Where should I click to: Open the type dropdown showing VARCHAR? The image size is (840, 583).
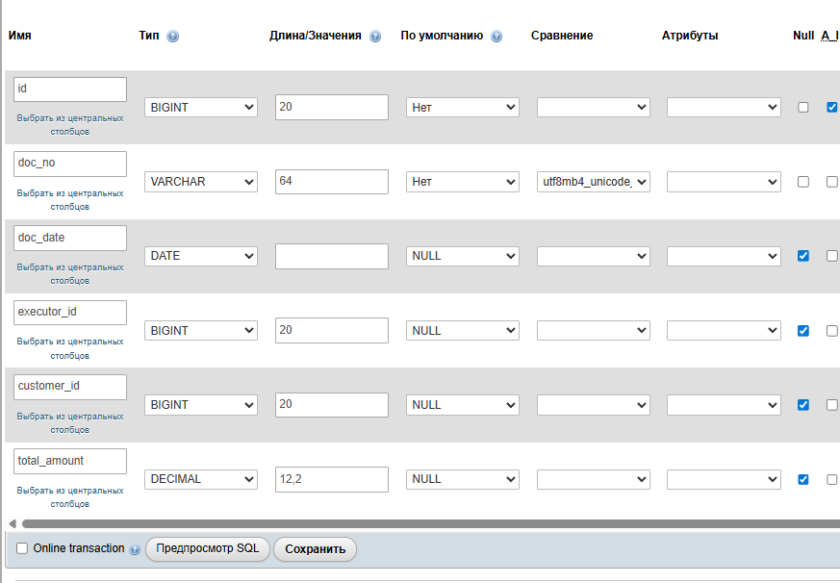(x=201, y=182)
